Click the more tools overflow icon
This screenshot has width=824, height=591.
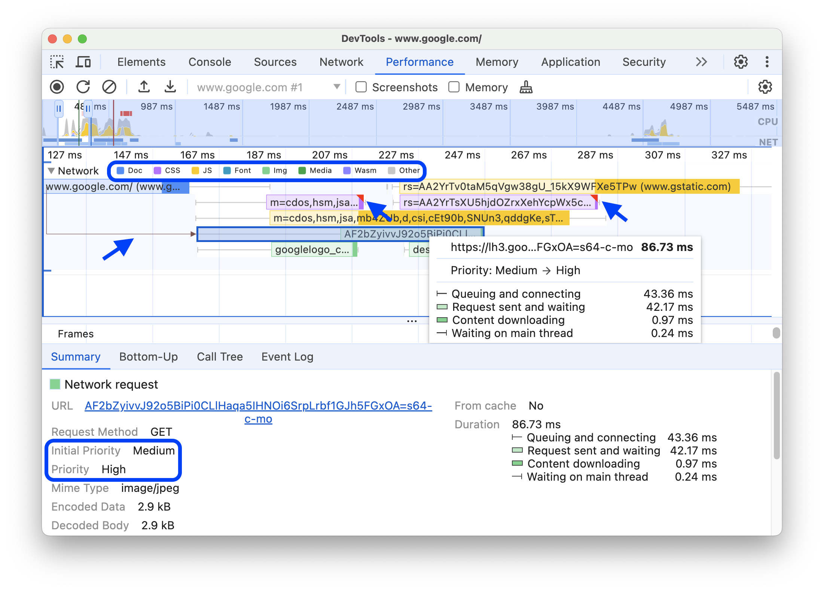[702, 61]
